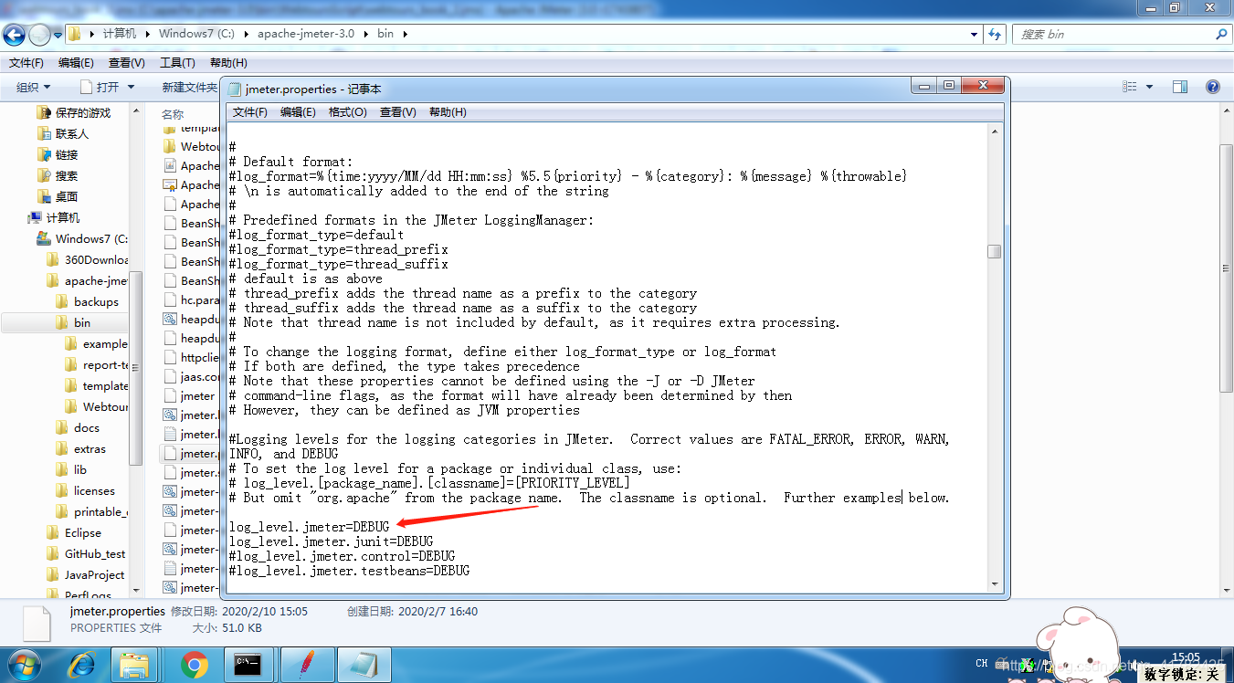Click the Notepad vertical scrollbar thumb
The width and height of the screenshot is (1234, 683).
[x=995, y=251]
